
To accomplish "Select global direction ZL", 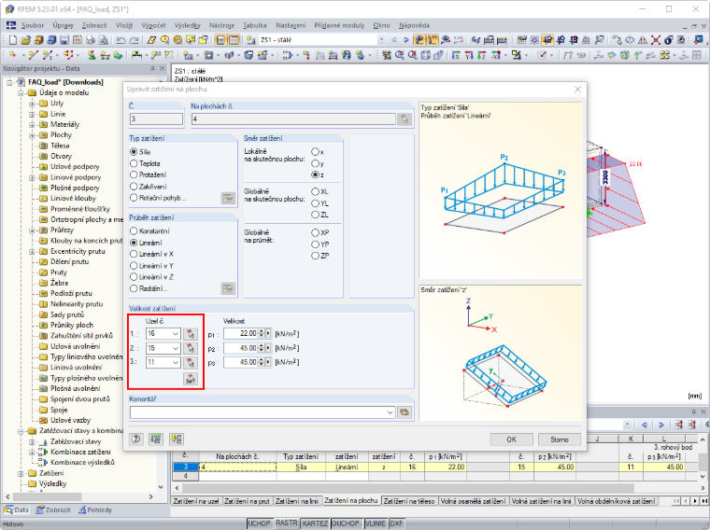I will 315,215.
